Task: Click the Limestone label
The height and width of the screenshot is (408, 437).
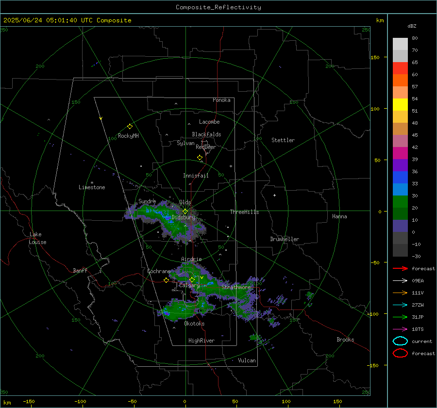Action: [92, 187]
